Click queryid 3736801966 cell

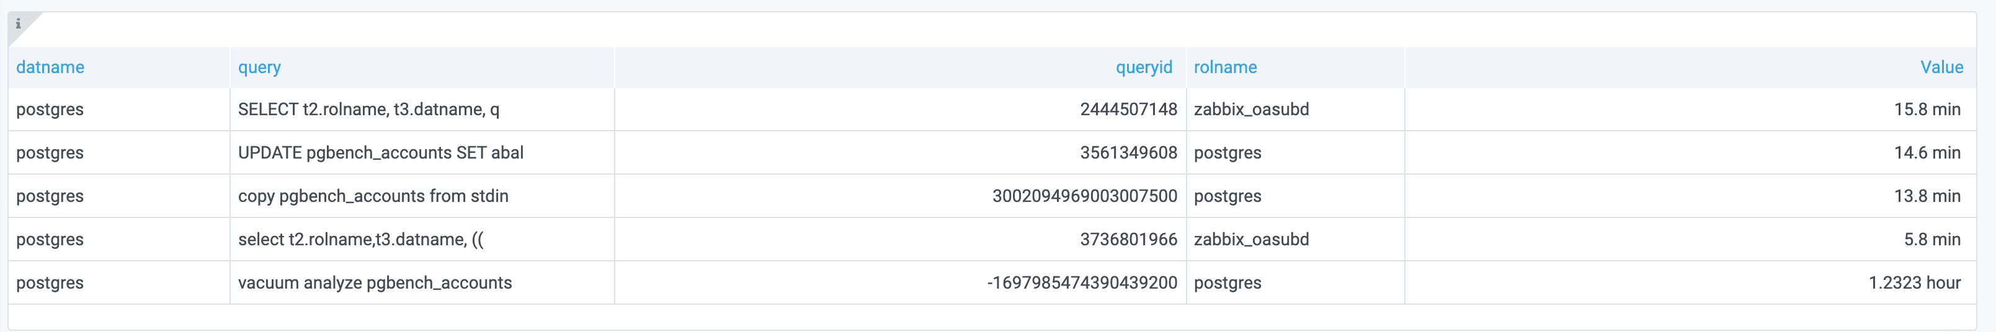(1128, 239)
